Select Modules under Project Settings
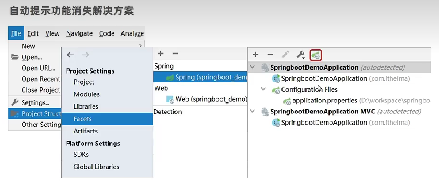Viewport: 439px width, 181px height. pyautogui.click(x=87, y=94)
